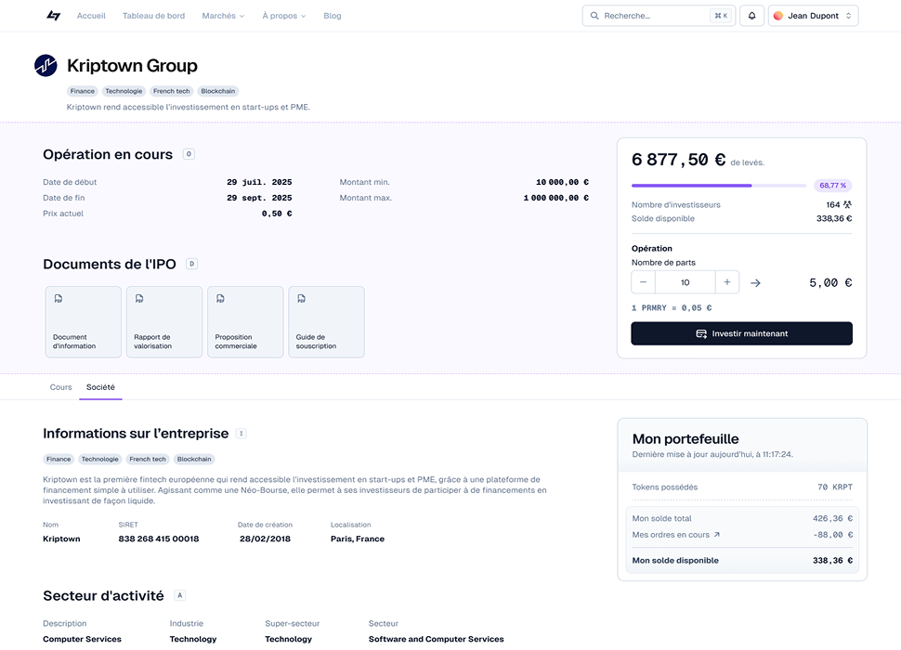
Task: Open the Proposition commerciale document
Action: point(245,321)
